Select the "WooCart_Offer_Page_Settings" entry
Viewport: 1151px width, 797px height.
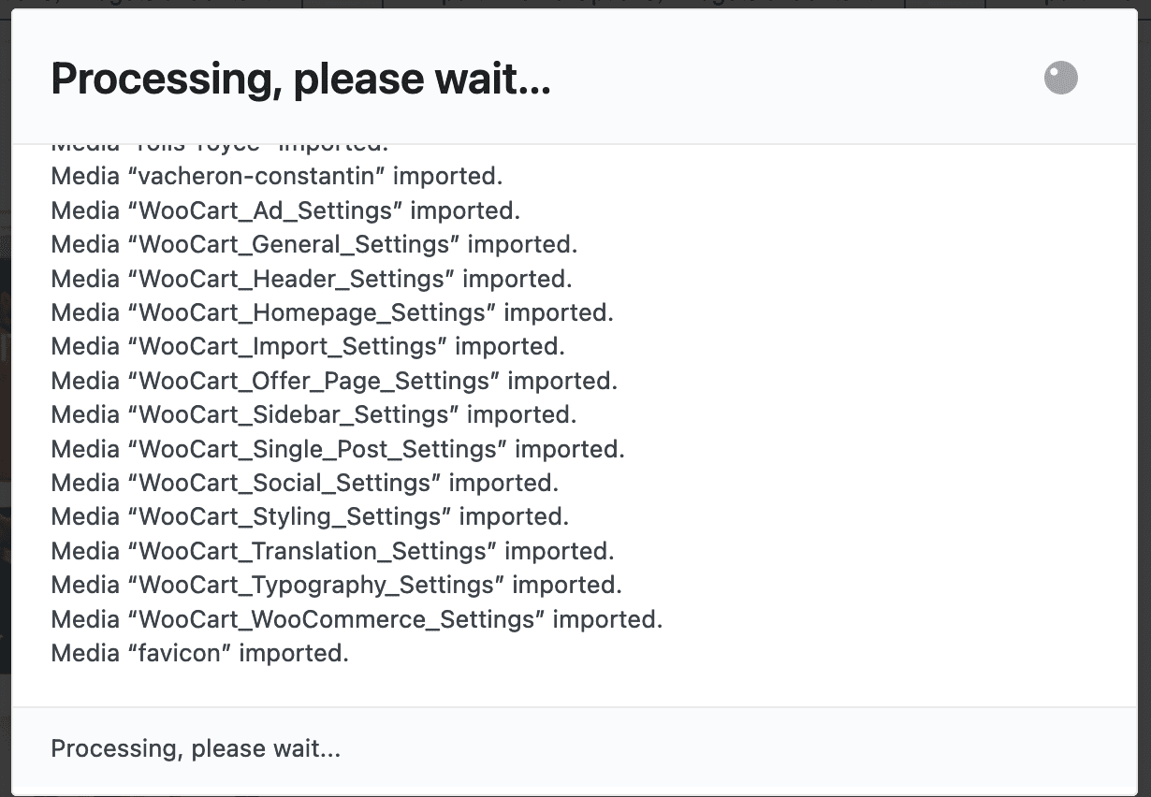click(334, 381)
